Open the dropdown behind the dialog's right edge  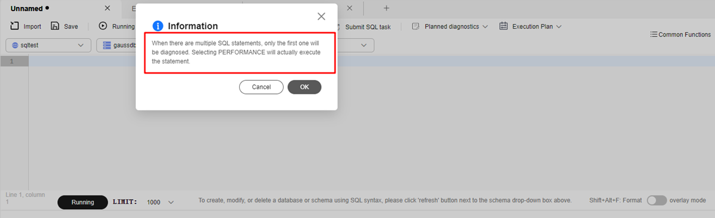(x=363, y=45)
